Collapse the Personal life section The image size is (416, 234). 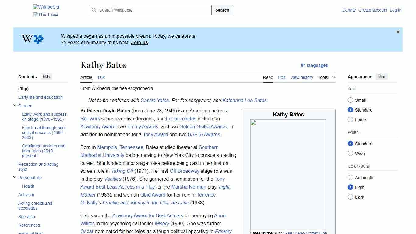15,177
